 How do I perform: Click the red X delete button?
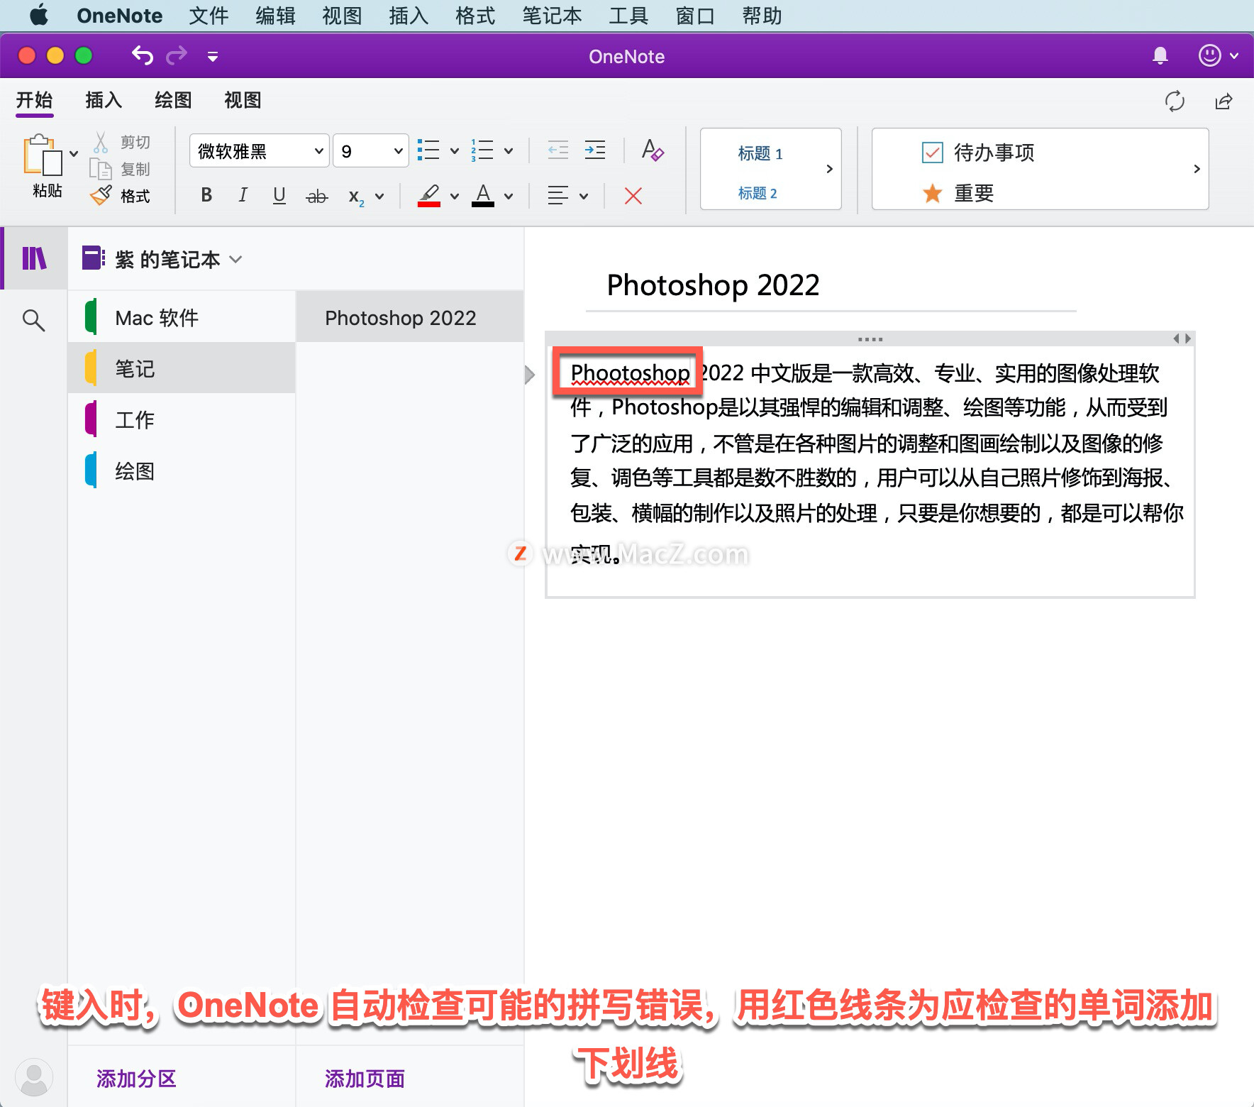tap(633, 196)
